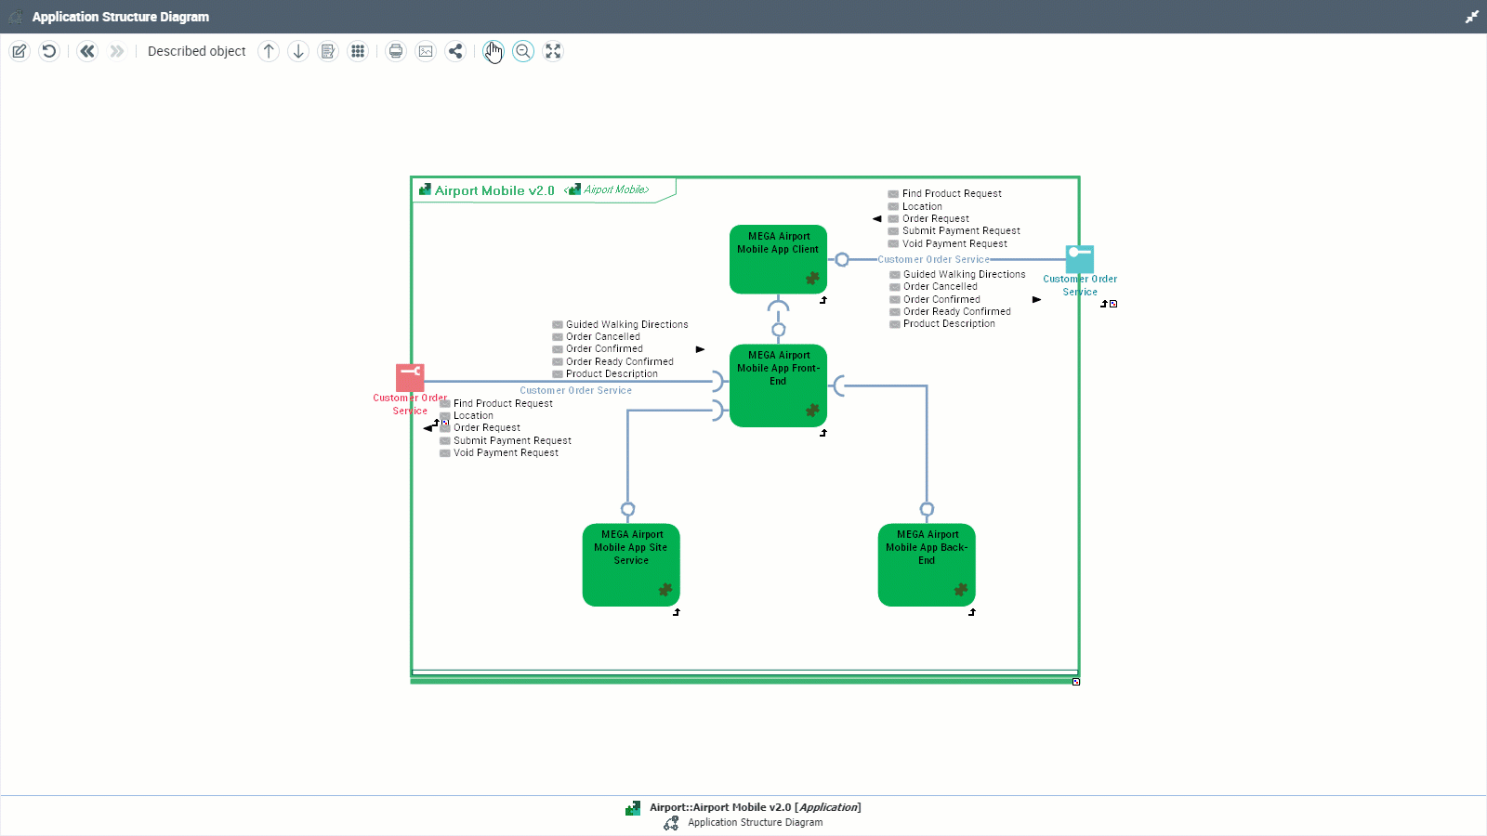Click the zoom out magnifier icon
This screenshot has height=836, width=1487.
[x=523, y=51]
